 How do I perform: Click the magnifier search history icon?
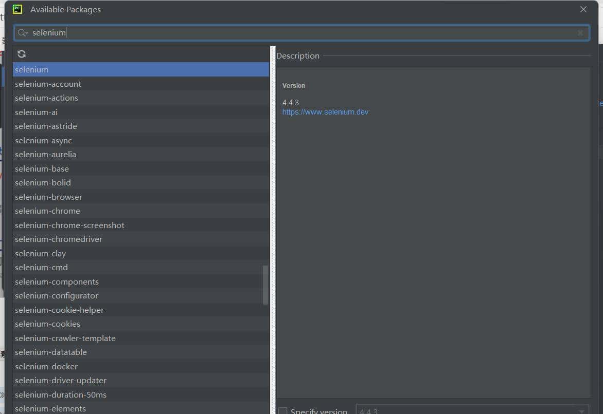[x=22, y=33]
